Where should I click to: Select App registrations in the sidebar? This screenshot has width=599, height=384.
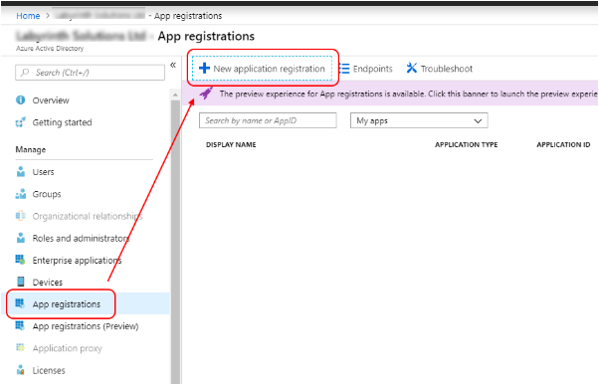[x=86, y=304]
